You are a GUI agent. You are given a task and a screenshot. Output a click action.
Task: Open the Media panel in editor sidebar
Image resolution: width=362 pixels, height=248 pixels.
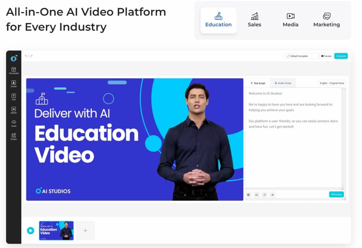coord(14,110)
